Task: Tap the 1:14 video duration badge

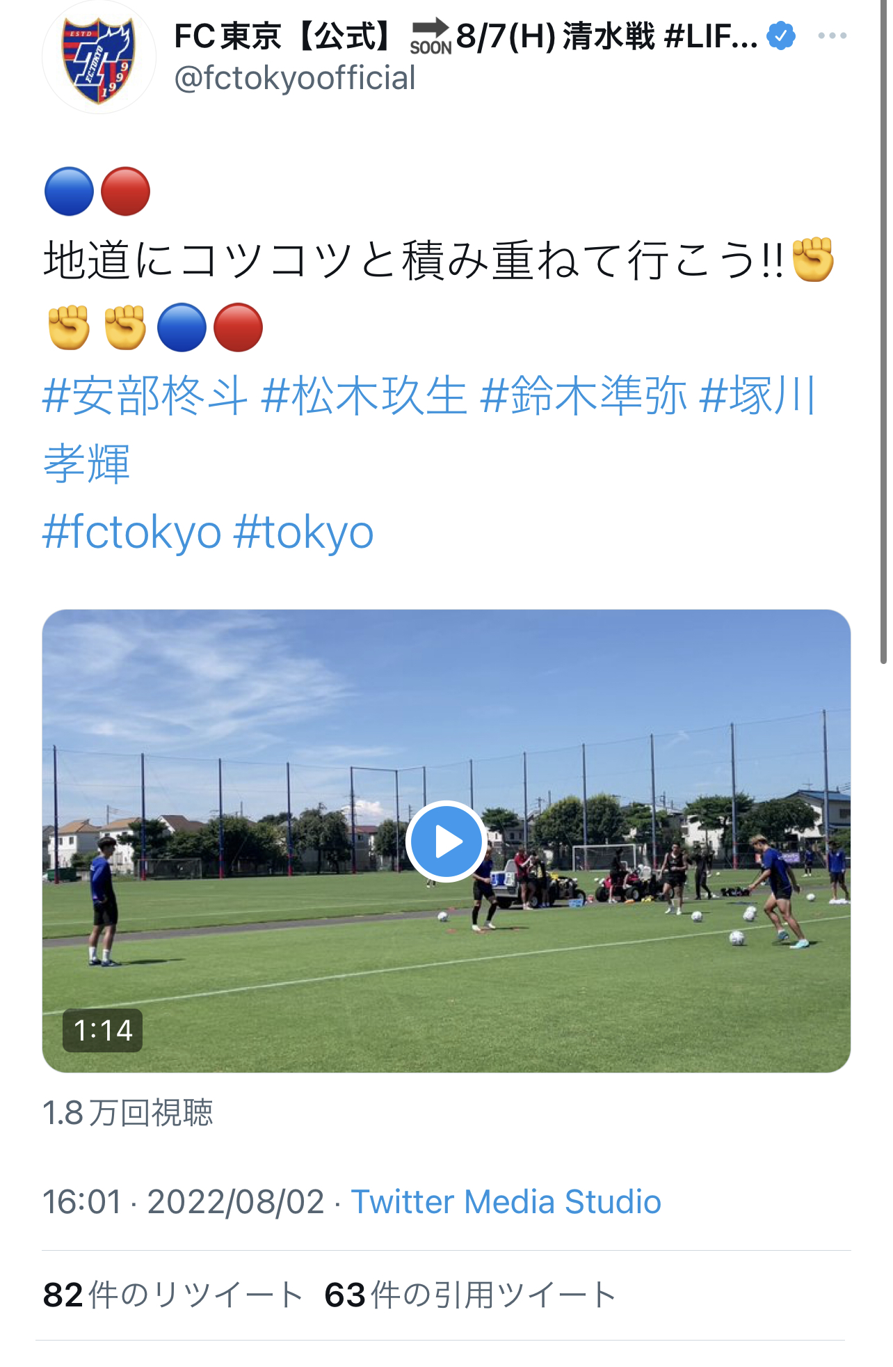Action: [103, 1030]
